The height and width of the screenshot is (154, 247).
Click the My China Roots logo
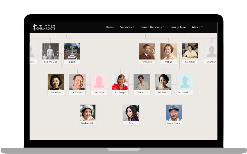coord(44,27)
